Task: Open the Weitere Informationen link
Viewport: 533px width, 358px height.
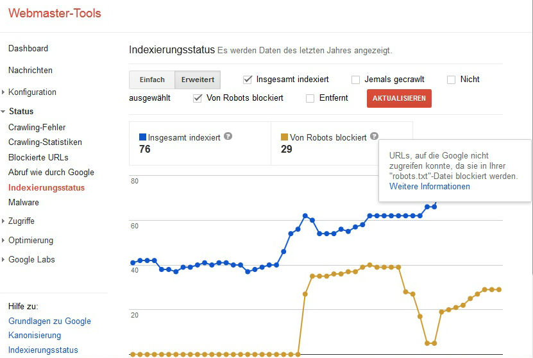Action: tap(429, 187)
